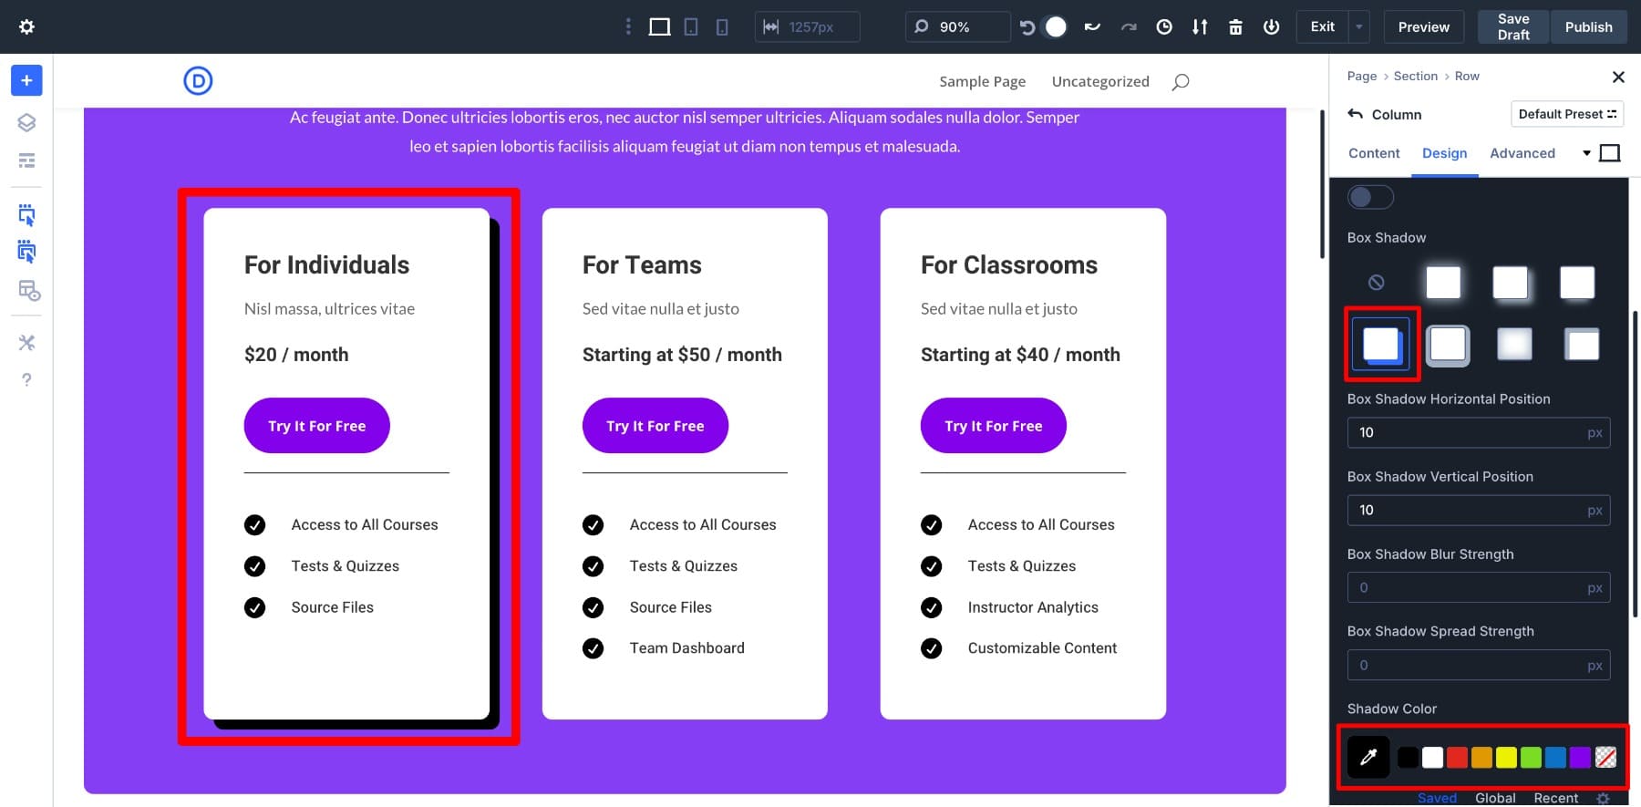
Task: Click the trash icon in the top toolbar
Action: tap(1235, 26)
